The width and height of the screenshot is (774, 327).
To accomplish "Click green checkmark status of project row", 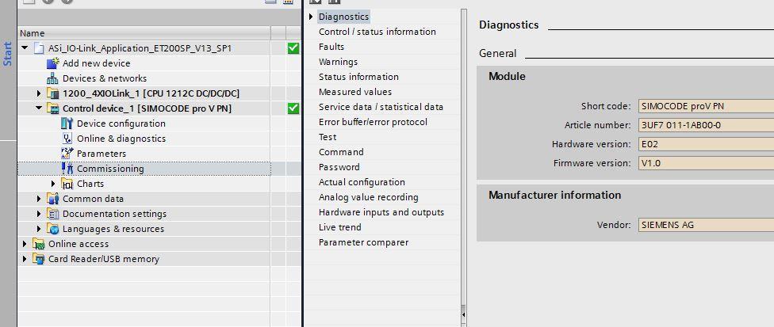I will 293,48.
